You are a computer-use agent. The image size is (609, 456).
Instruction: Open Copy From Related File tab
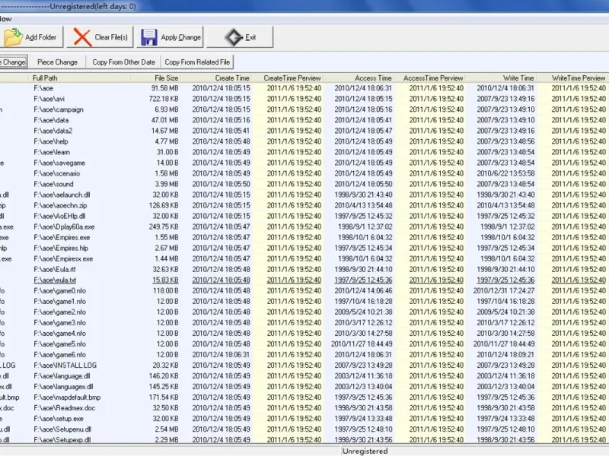point(197,62)
